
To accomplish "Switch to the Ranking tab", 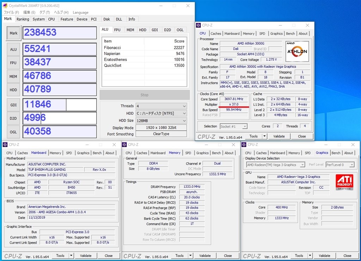I will (x=23, y=19).
